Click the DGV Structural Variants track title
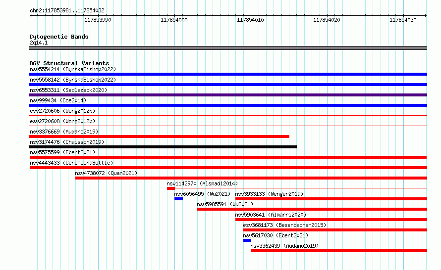The height and width of the screenshot is (270, 441). pos(69,63)
